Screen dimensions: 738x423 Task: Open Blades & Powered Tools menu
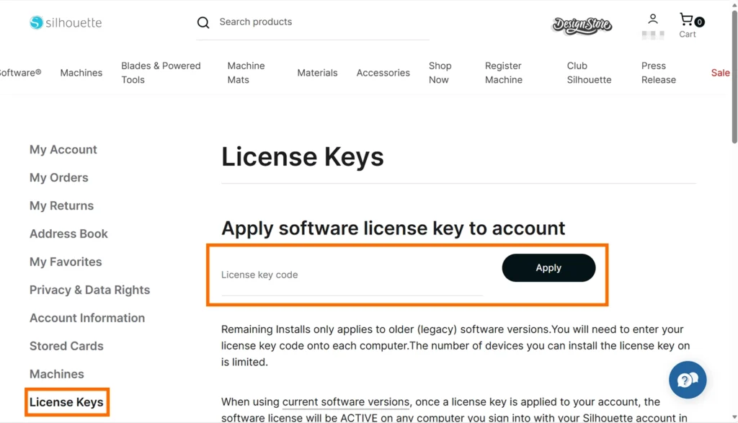coord(161,73)
